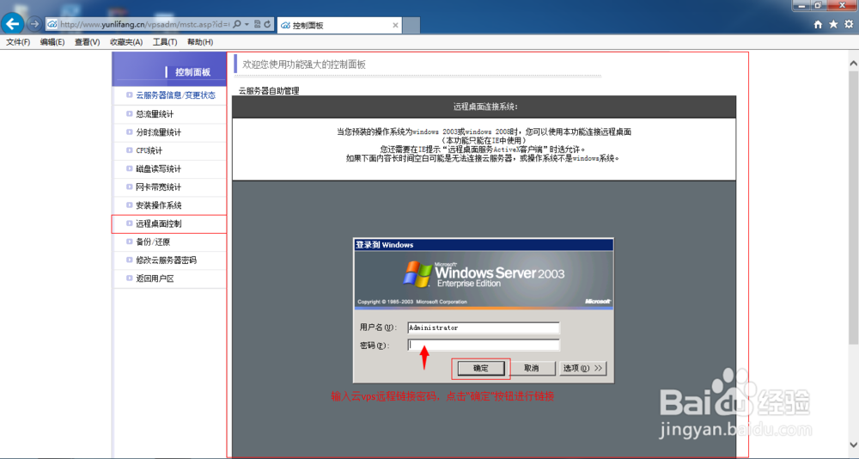Click 返回用户区 in sidebar
The image size is (859, 459).
click(155, 278)
